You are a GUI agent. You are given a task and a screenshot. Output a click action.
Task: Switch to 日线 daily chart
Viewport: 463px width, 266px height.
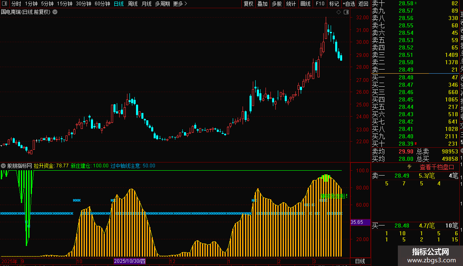click(x=119, y=4)
